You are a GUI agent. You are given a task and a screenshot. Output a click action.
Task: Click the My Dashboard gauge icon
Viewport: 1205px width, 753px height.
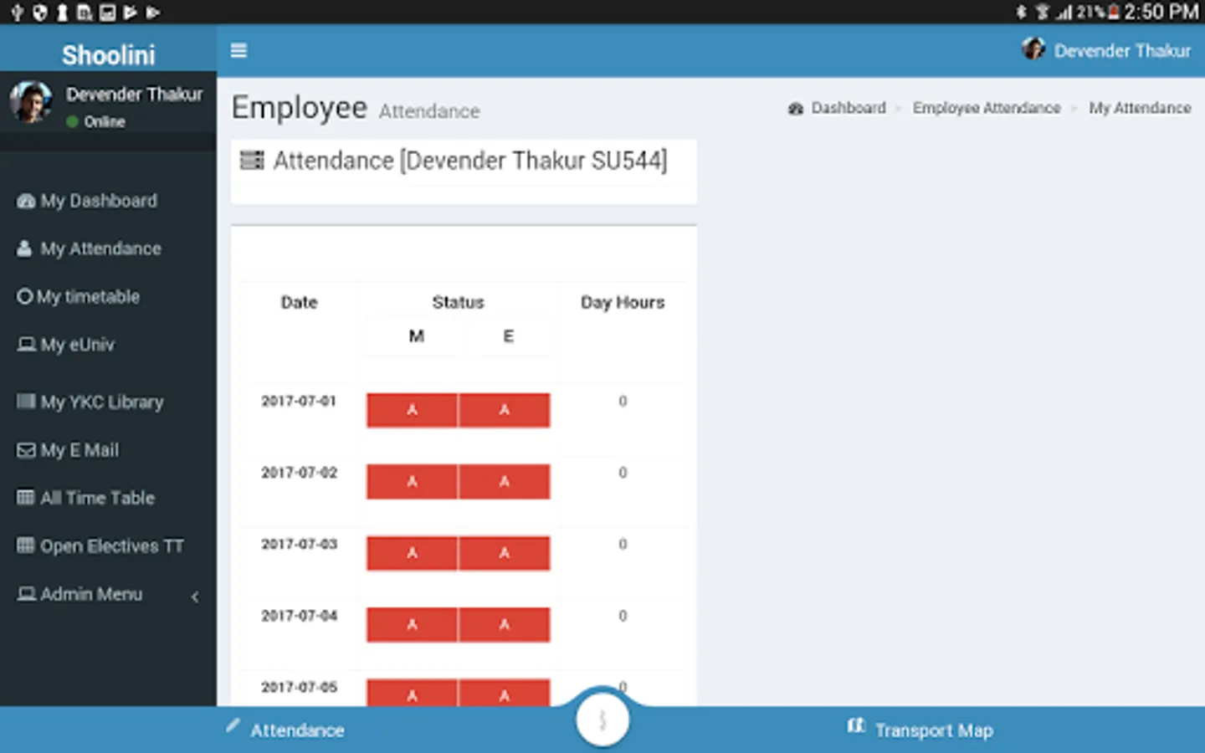coord(26,201)
